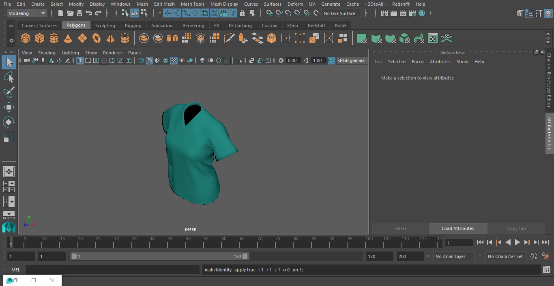Toggle the viewport grid display
Image resolution: width=554 pixels, height=286 pixels.
(x=80, y=60)
